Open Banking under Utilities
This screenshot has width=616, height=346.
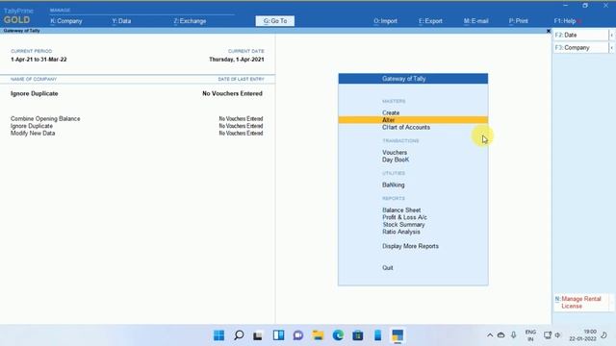coord(394,185)
